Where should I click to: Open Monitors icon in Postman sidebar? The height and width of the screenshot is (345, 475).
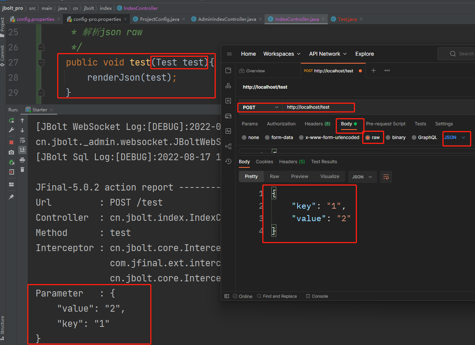pyautogui.click(x=228, y=131)
